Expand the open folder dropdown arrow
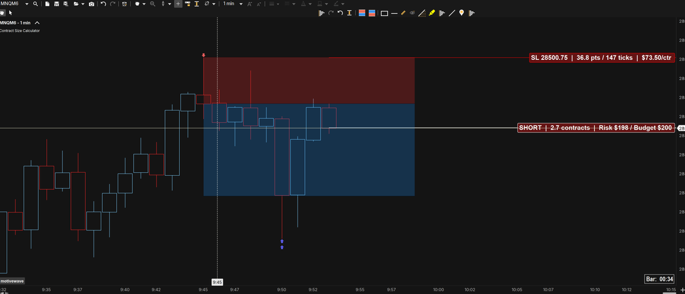The image size is (685, 294). pos(83,4)
